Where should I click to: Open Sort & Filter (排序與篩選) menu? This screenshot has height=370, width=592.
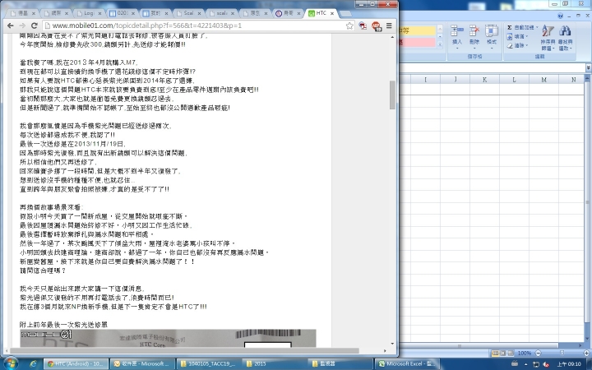pos(548,37)
